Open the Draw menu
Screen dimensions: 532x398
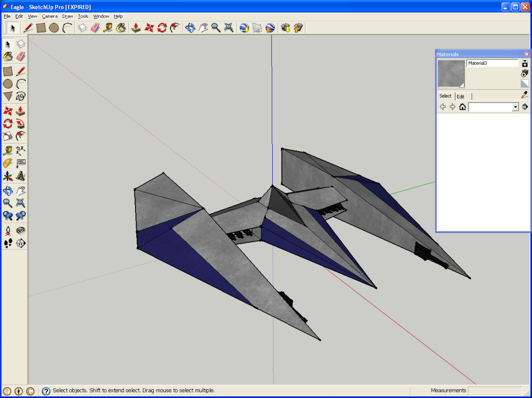68,16
